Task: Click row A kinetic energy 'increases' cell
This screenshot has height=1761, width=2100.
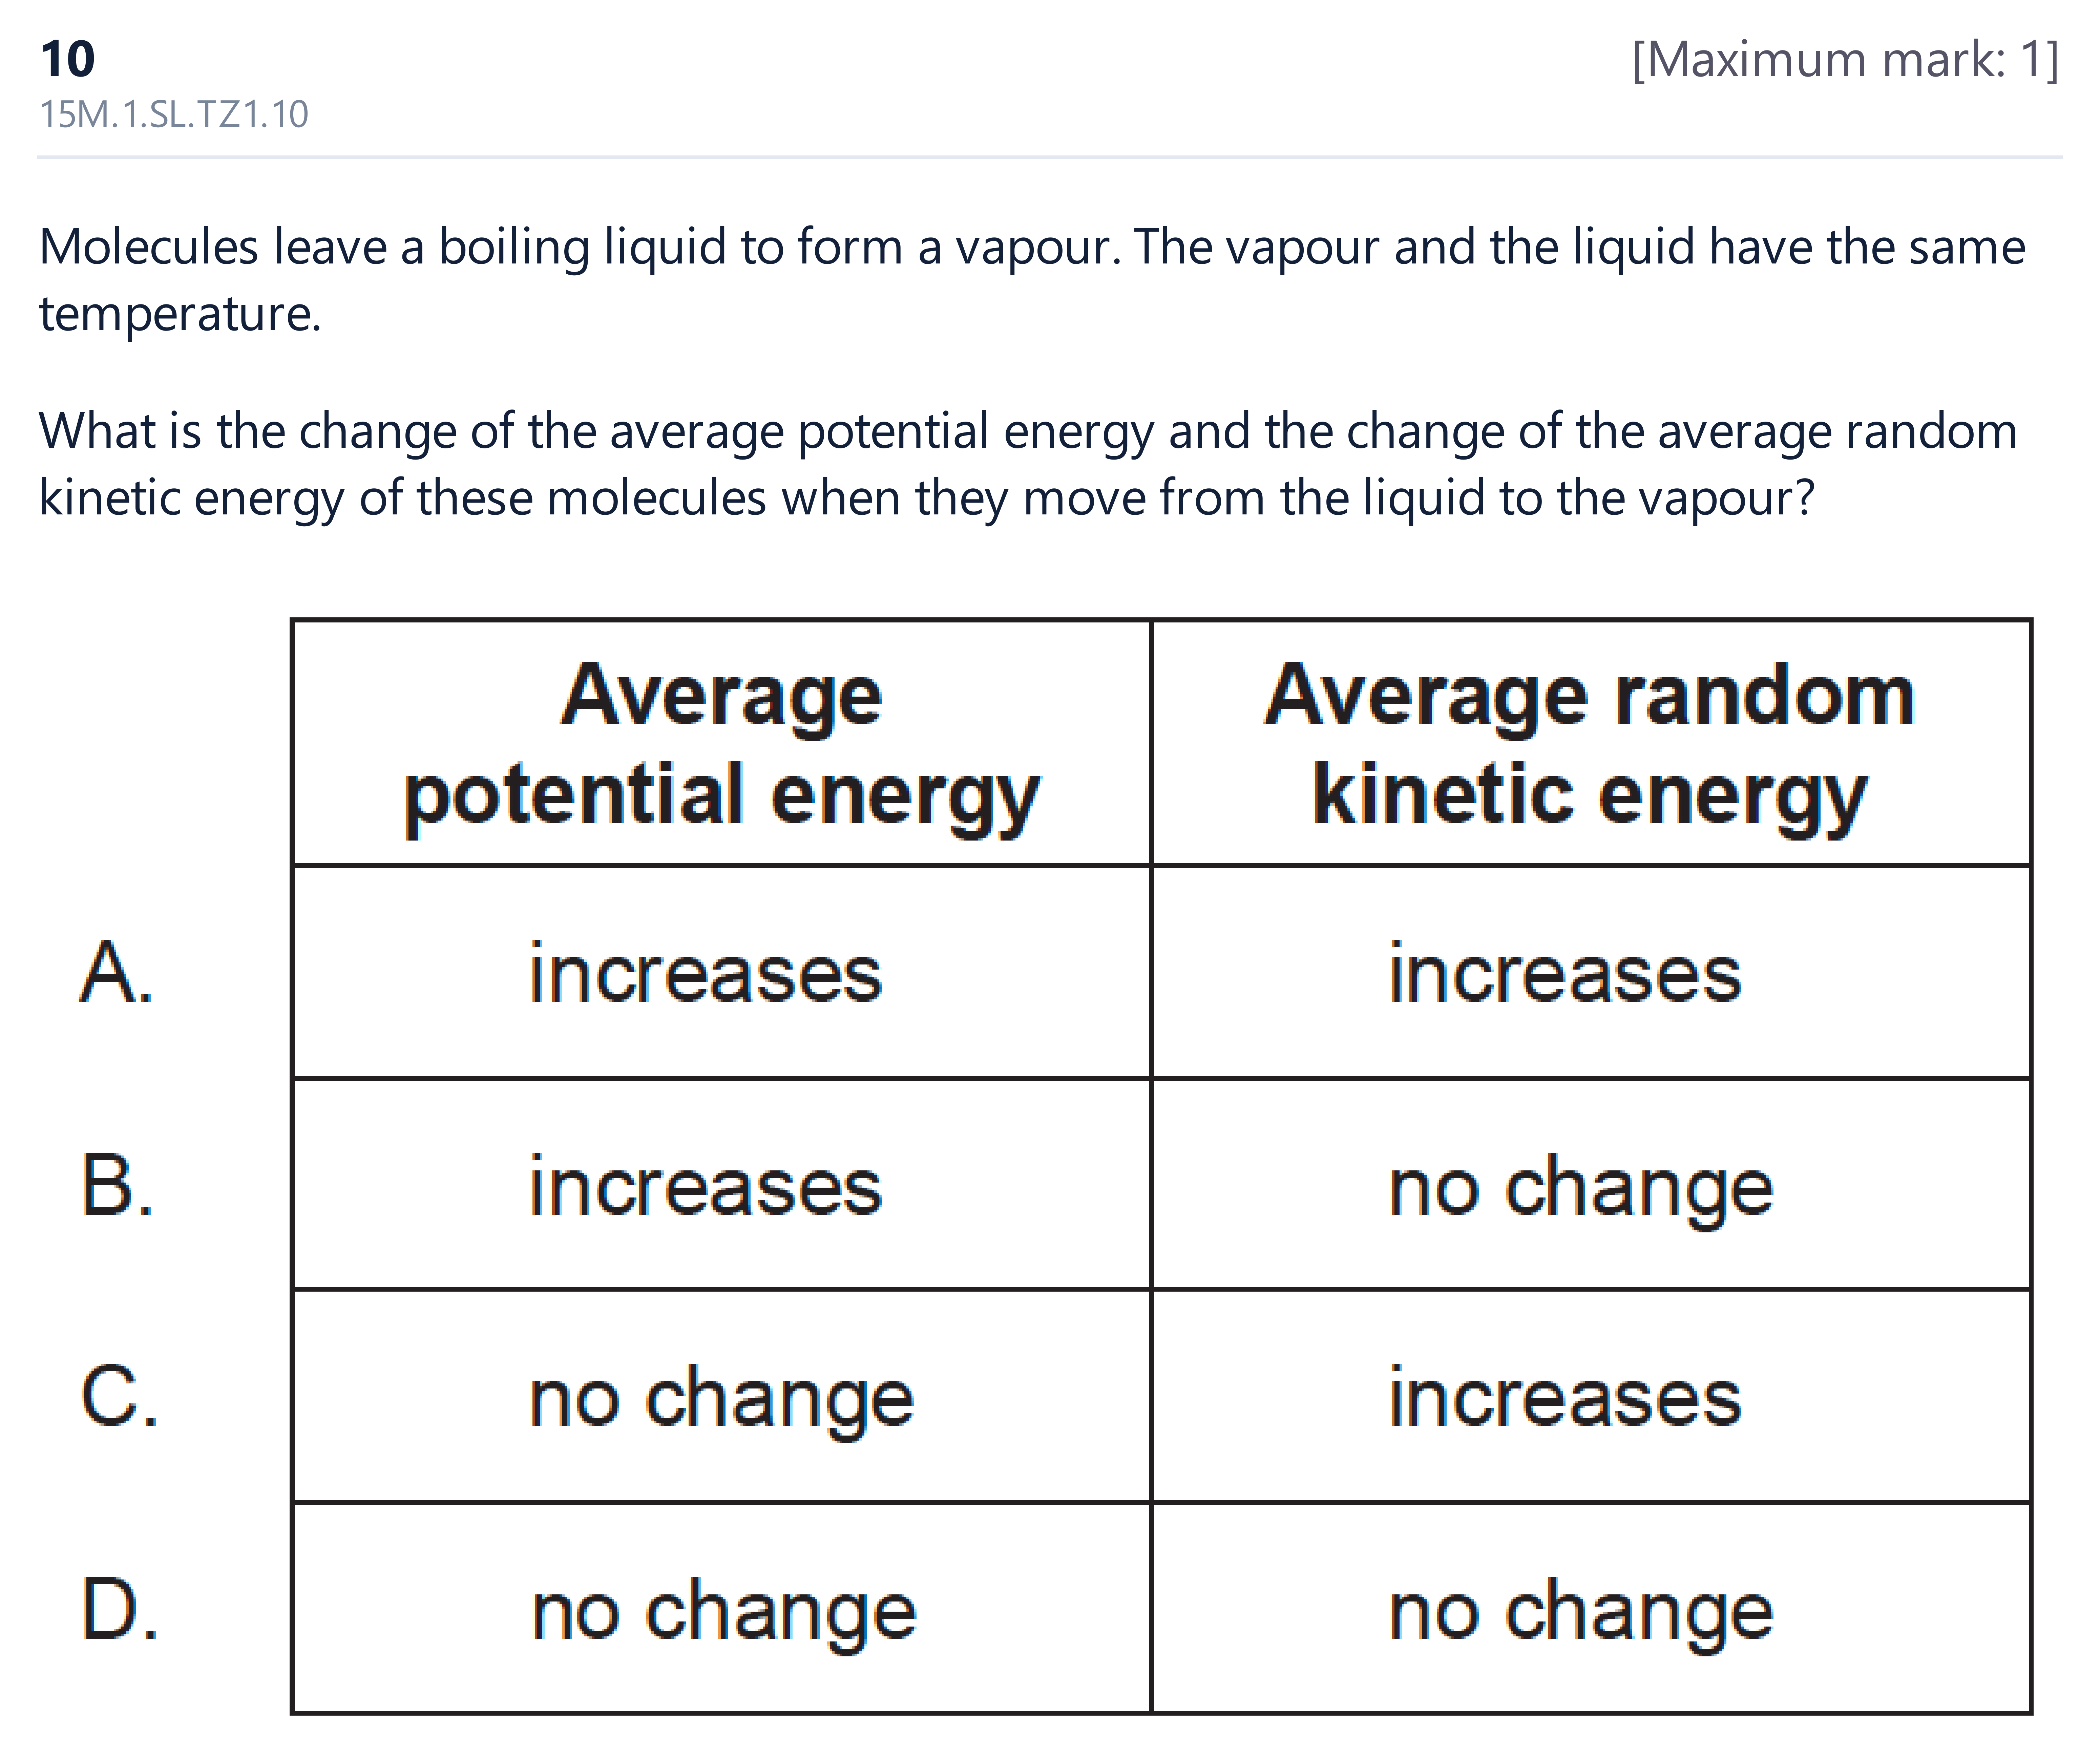Action: (x=1591, y=972)
